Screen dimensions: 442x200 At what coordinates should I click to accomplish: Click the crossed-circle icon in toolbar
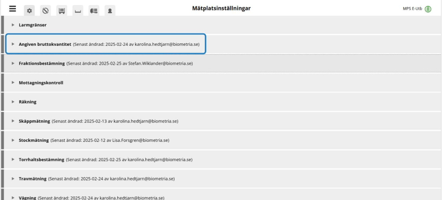pyautogui.click(x=46, y=10)
